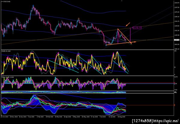Click the orange level marker on bottom panel right edge
180x124 pixels.
pyautogui.click(x=175, y=105)
